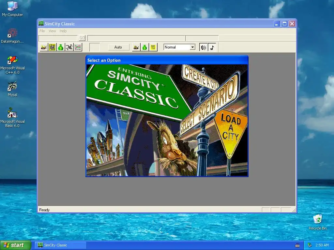
Task: Choose the Create a City street sign
Action: click(x=200, y=77)
